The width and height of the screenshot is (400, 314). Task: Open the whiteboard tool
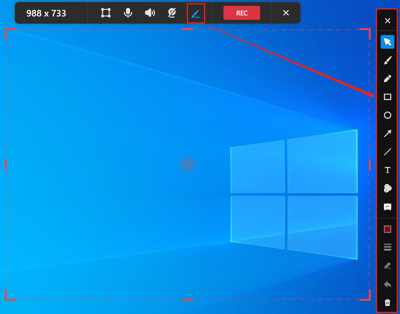point(387,207)
